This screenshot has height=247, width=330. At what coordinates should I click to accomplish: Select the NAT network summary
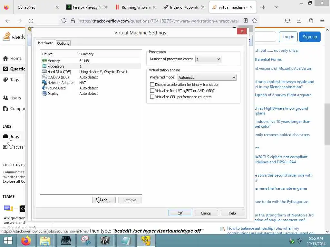pos(82,83)
